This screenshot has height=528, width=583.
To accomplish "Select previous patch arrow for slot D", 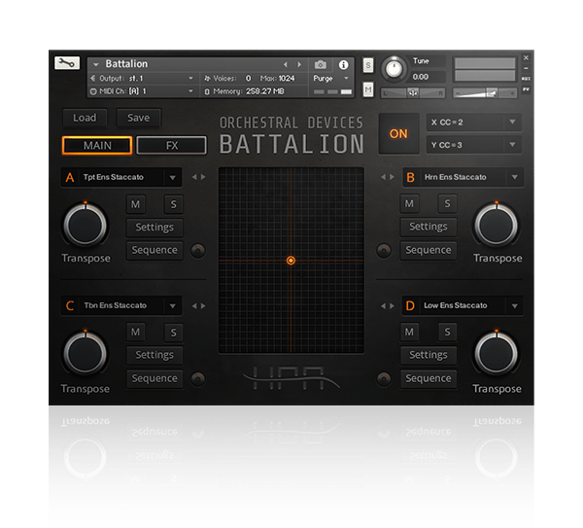I will (383, 306).
